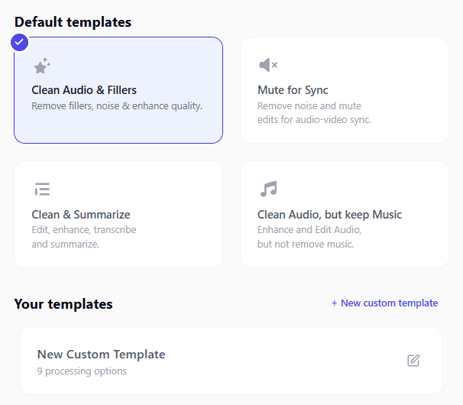
Task: Click the blue checkmark selected badge
Action: (20, 43)
